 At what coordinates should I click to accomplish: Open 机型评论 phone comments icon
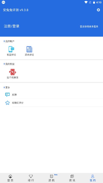click(11, 49)
